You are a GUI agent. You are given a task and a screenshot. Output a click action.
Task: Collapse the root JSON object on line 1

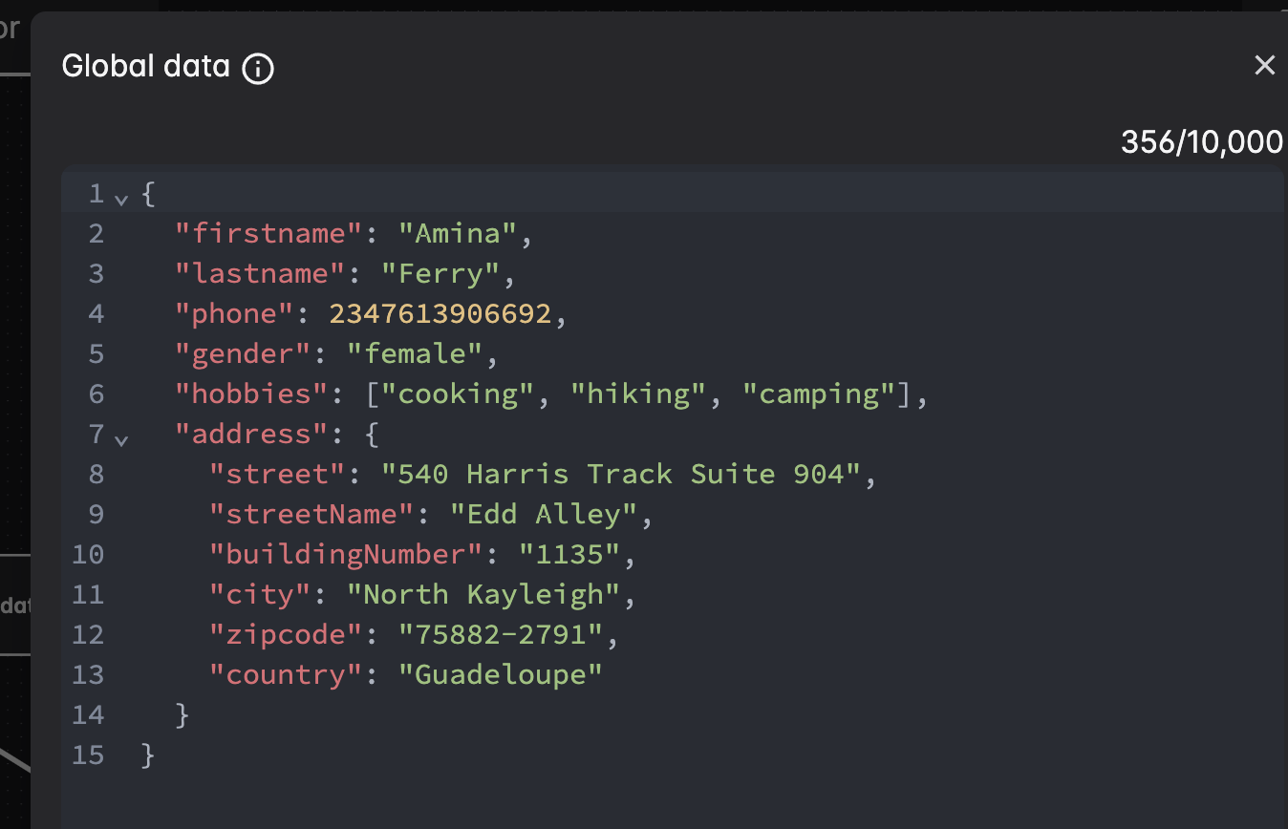(121, 199)
